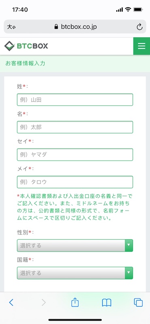
Task: Open the text size 大小 control
Action: coord(11,27)
